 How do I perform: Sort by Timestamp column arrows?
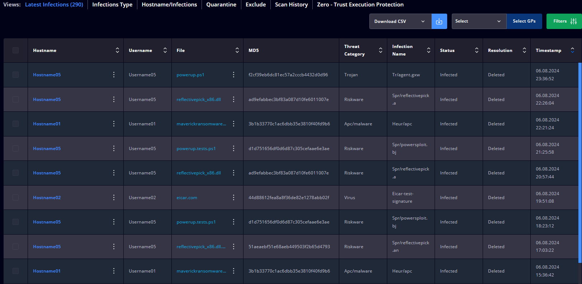[572, 50]
